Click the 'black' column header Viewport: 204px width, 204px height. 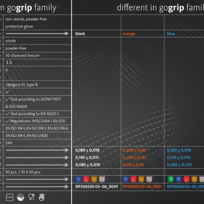pos(80,34)
